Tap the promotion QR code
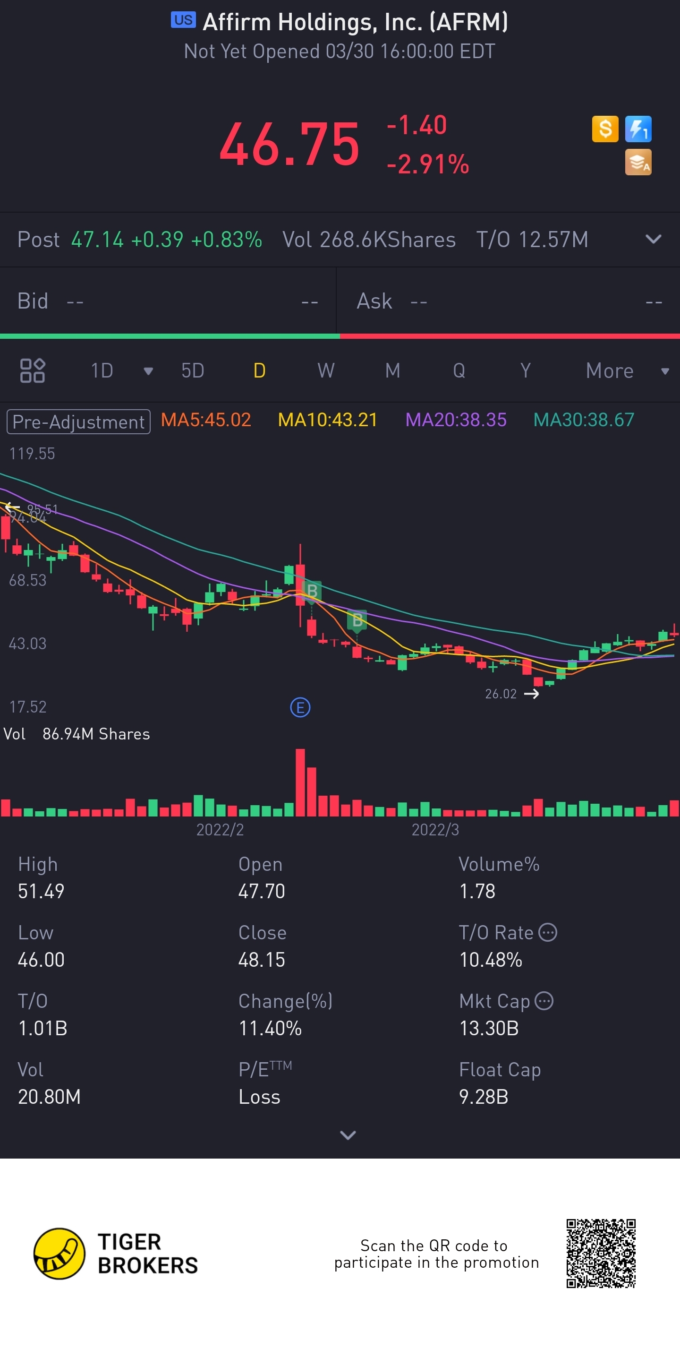 tap(601, 1253)
